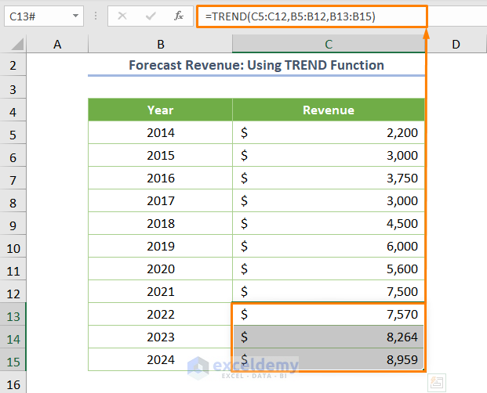Select column A header
Screen dimensions: 487x393
tap(57, 45)
